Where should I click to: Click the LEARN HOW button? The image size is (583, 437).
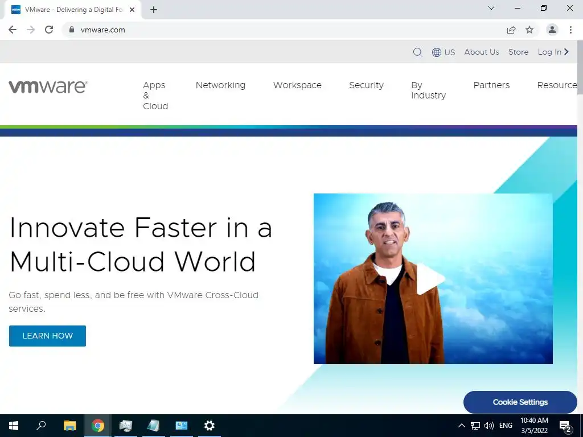(x=48, y=336)
